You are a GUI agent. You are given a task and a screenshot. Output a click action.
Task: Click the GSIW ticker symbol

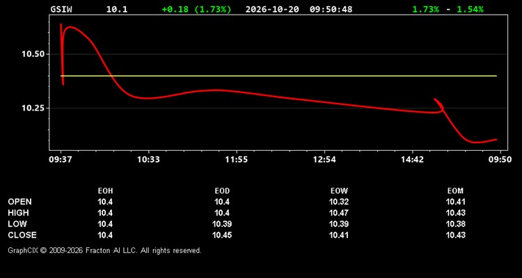tap(61, 9)
